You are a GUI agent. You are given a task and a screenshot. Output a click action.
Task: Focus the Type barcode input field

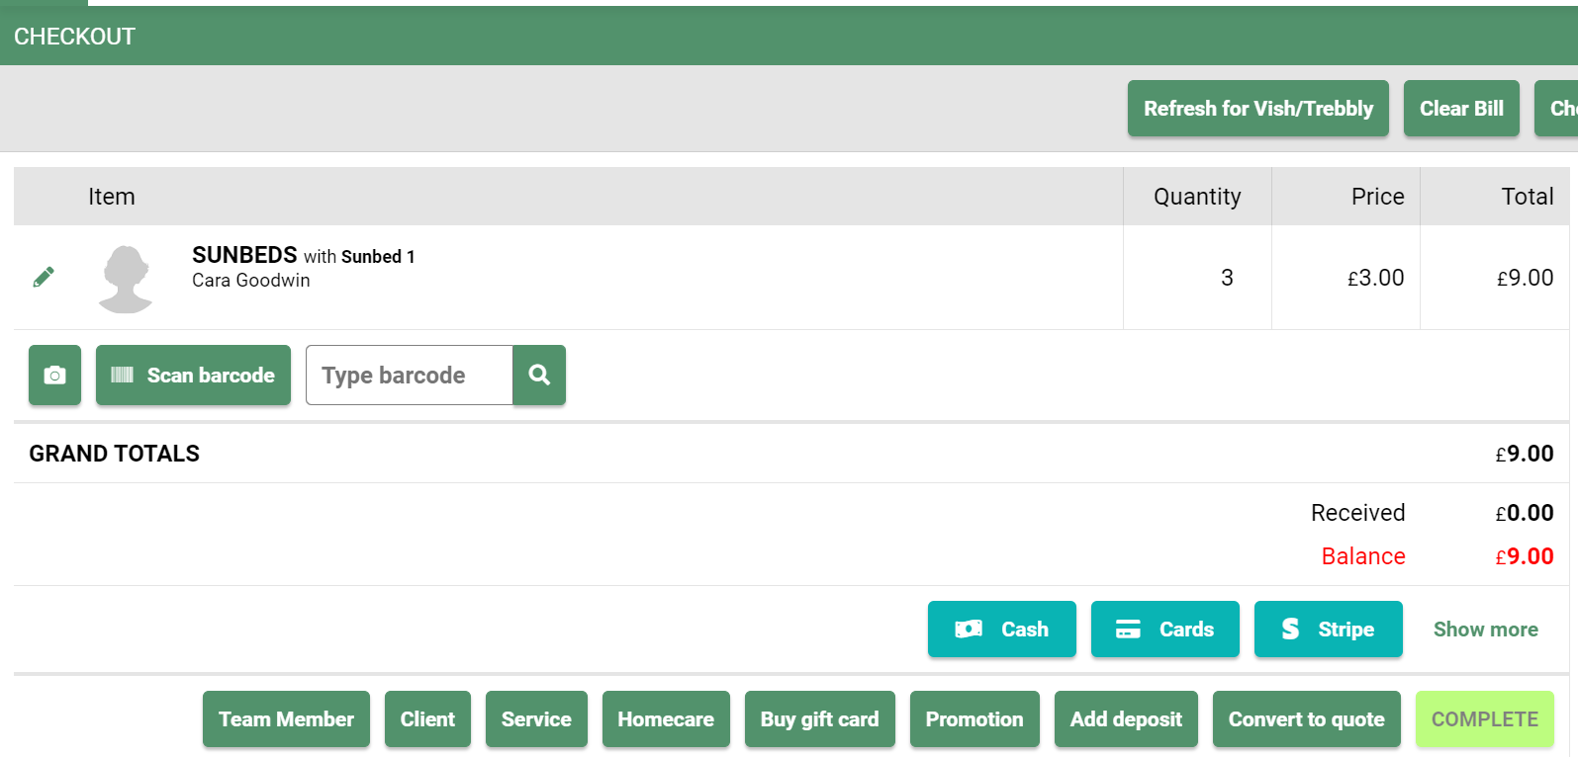click(x=409, y=376)
